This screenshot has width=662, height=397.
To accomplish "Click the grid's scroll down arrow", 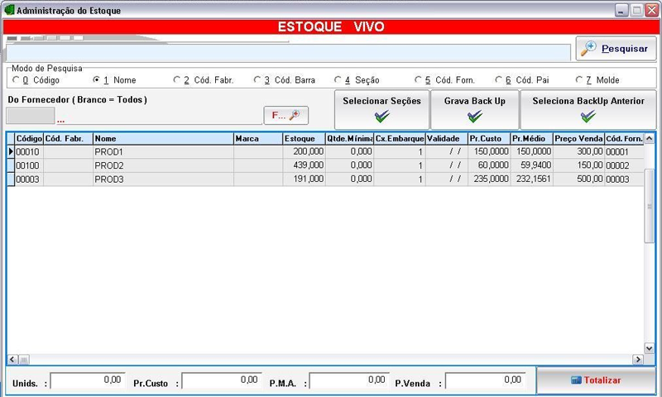I will [x=649, y=348].
